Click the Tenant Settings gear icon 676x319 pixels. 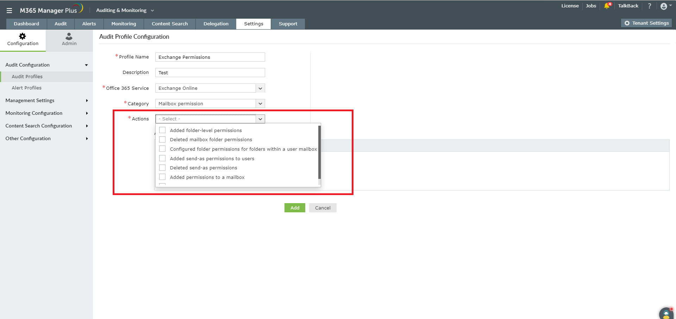(x=627, y=23)
